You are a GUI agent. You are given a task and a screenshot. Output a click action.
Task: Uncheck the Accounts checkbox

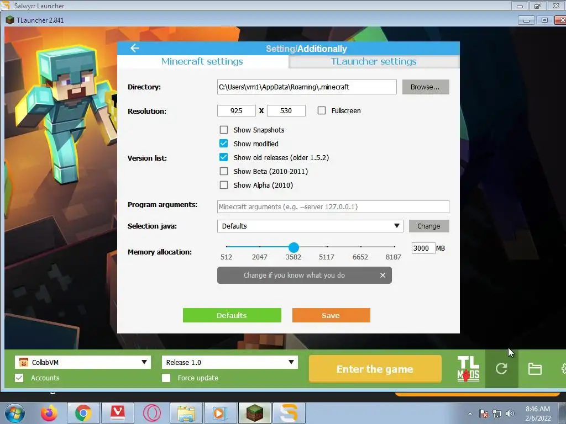(x=19, y=378)
